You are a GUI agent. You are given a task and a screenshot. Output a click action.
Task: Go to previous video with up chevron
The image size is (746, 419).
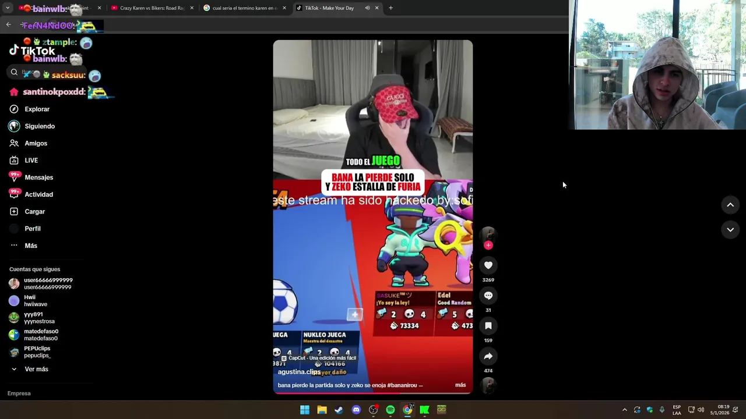pyautogui.click(x=730, y=205)
